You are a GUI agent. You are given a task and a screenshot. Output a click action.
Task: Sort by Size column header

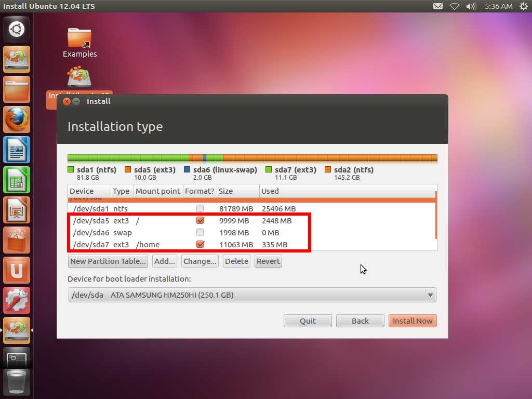[238, 191]
